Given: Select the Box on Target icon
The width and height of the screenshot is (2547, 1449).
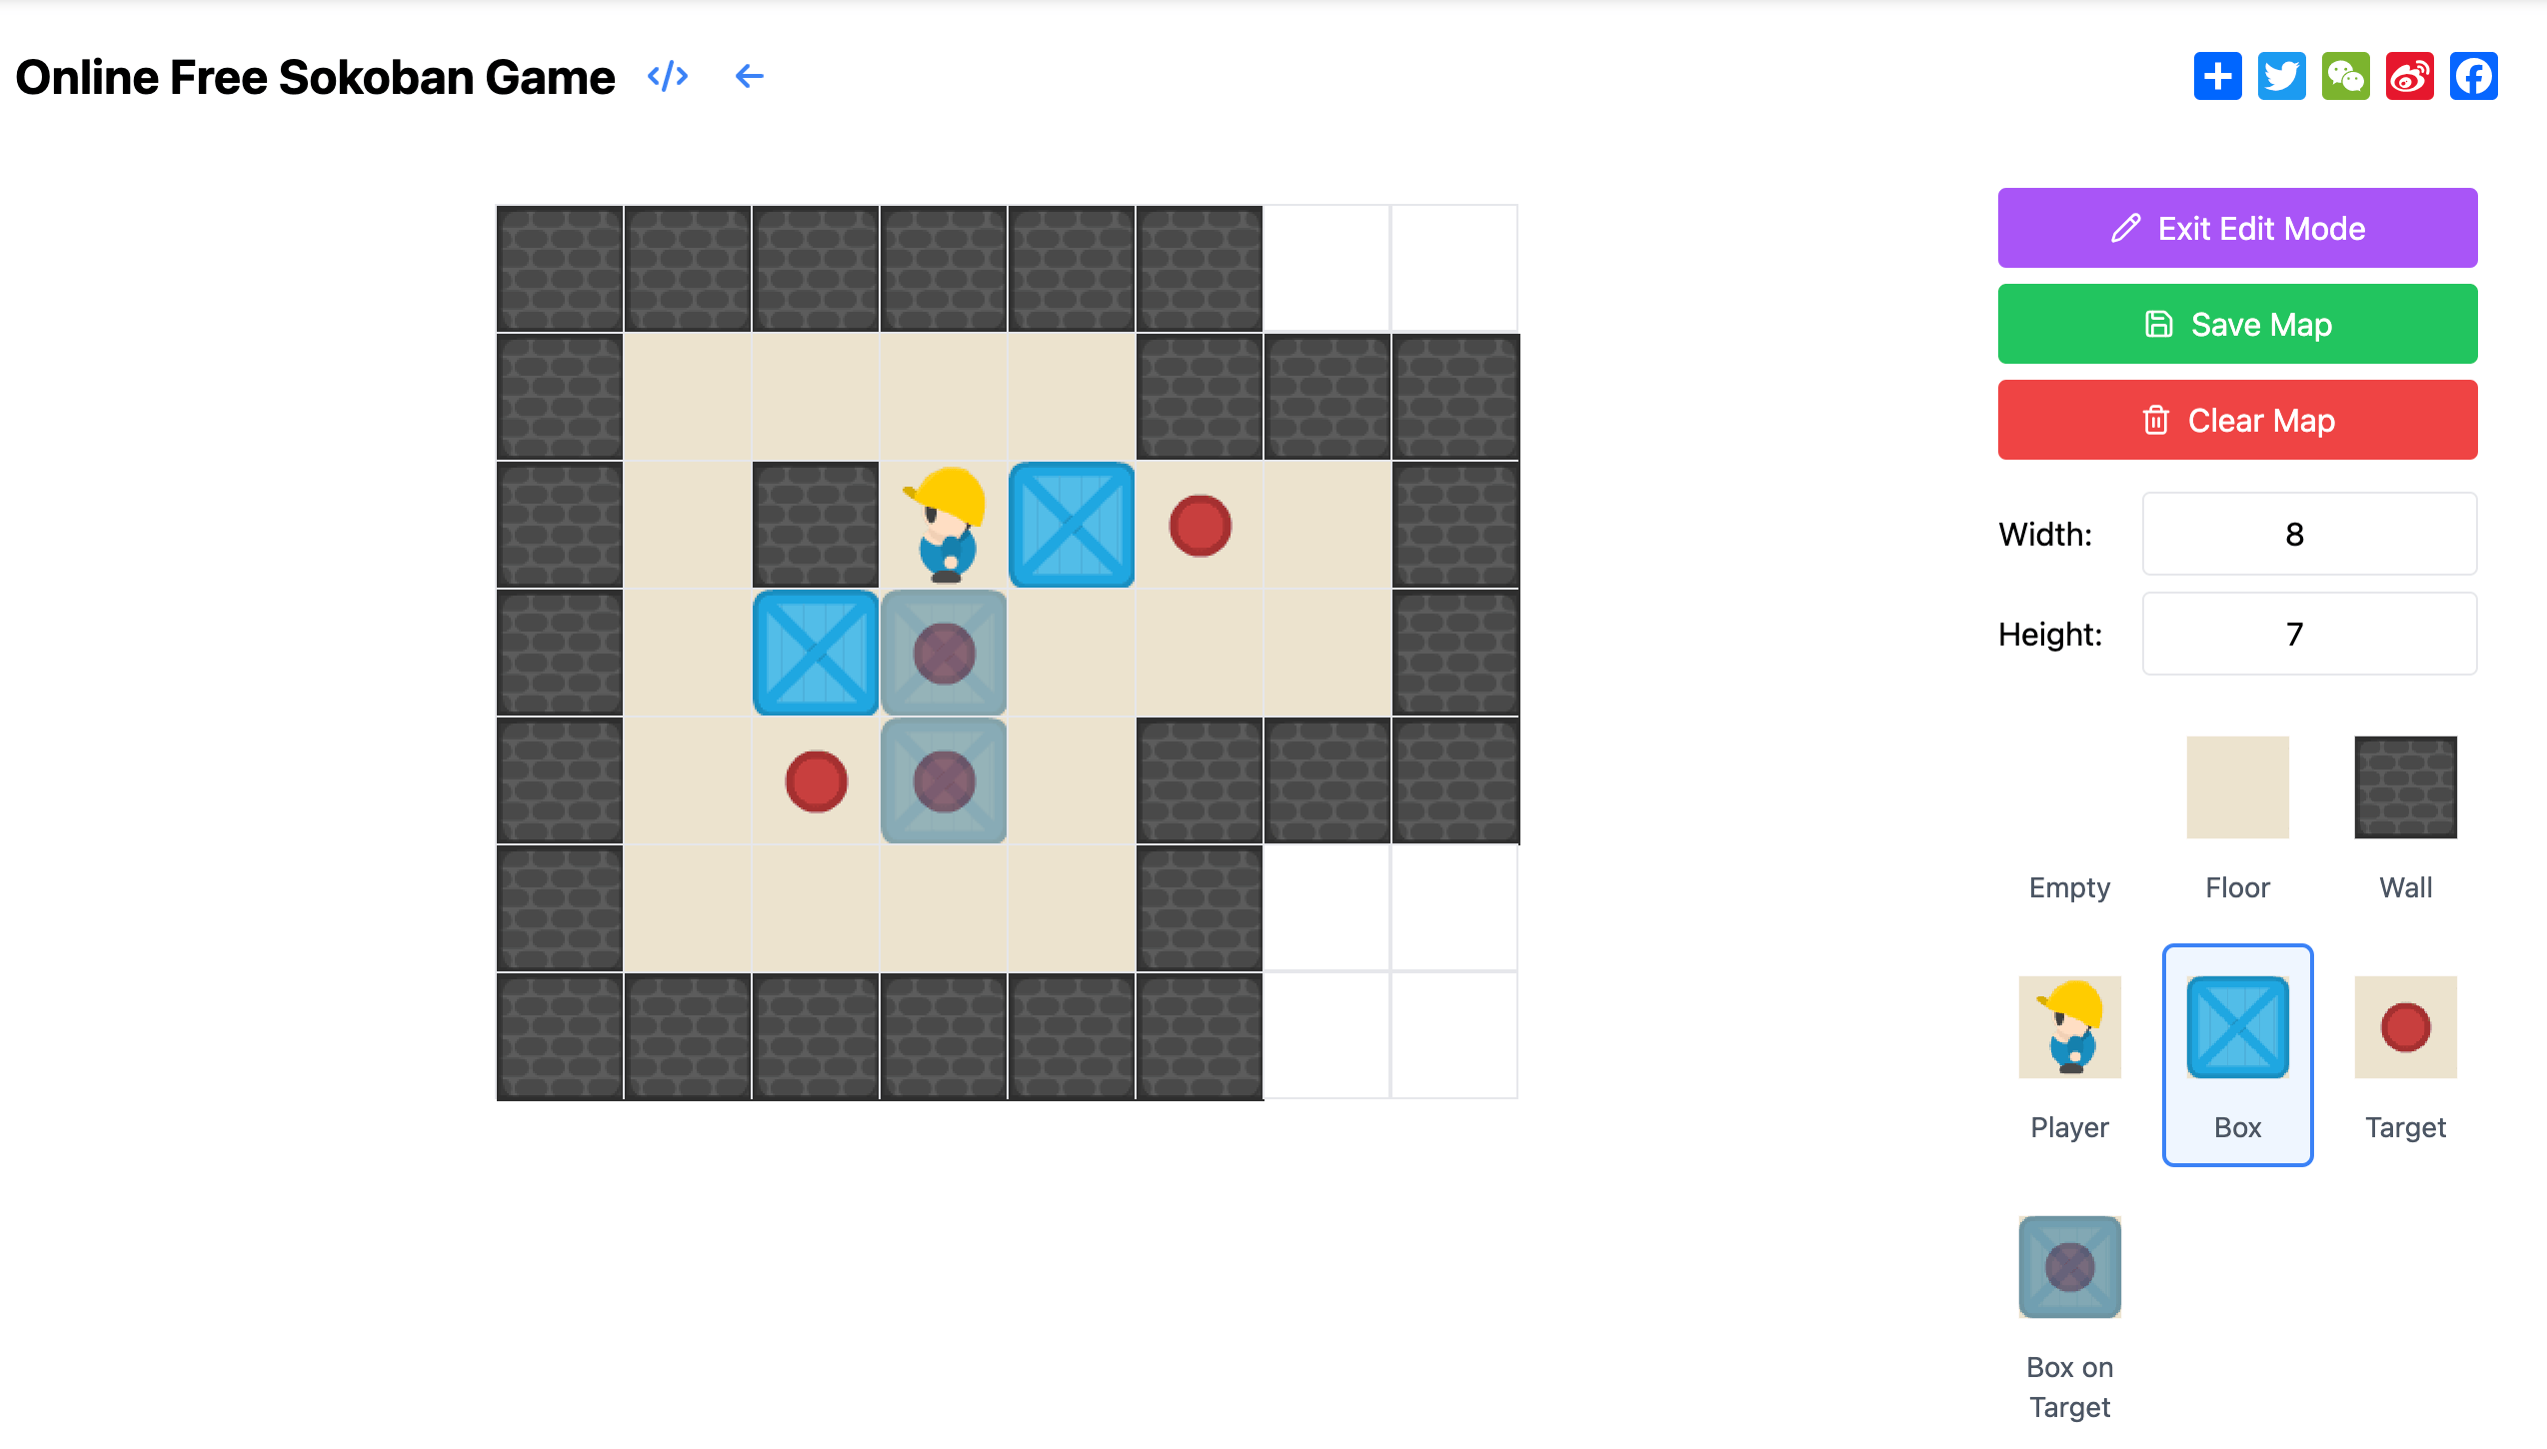Looking at the screenshot, I should (x=2071, y=1267).
